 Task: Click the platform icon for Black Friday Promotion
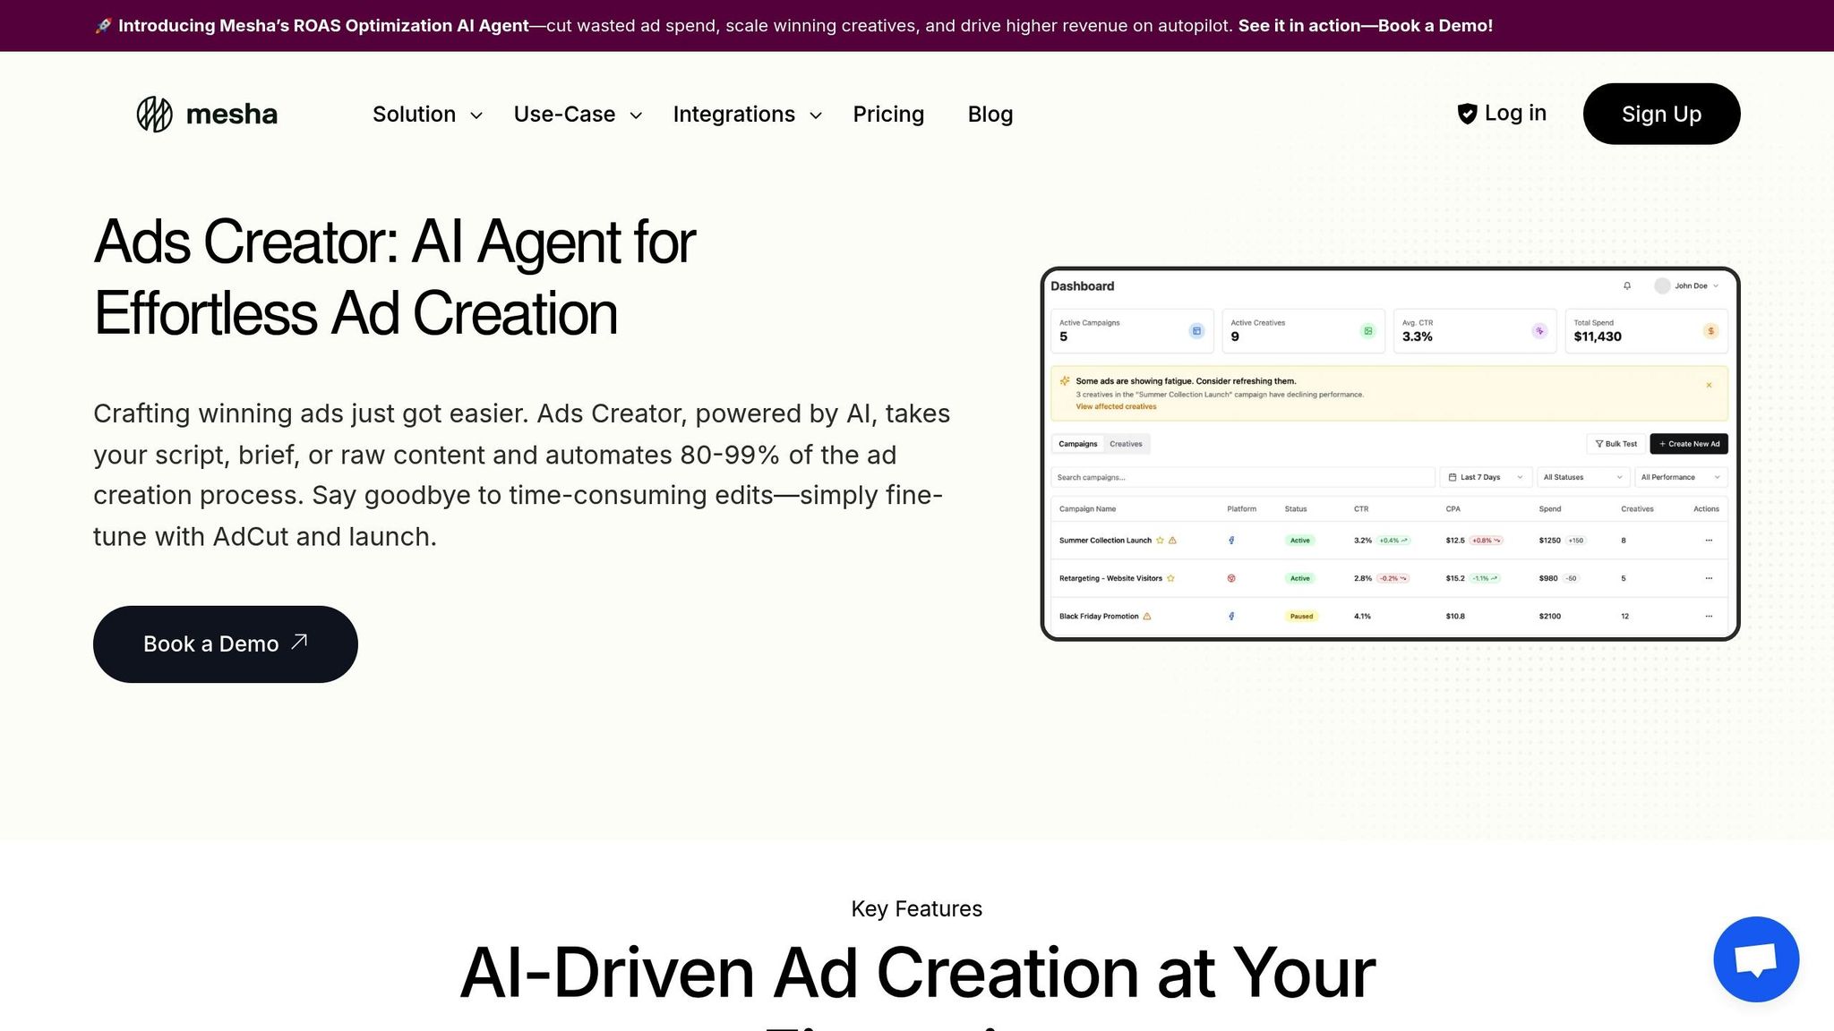click(x=1231, y=617)
